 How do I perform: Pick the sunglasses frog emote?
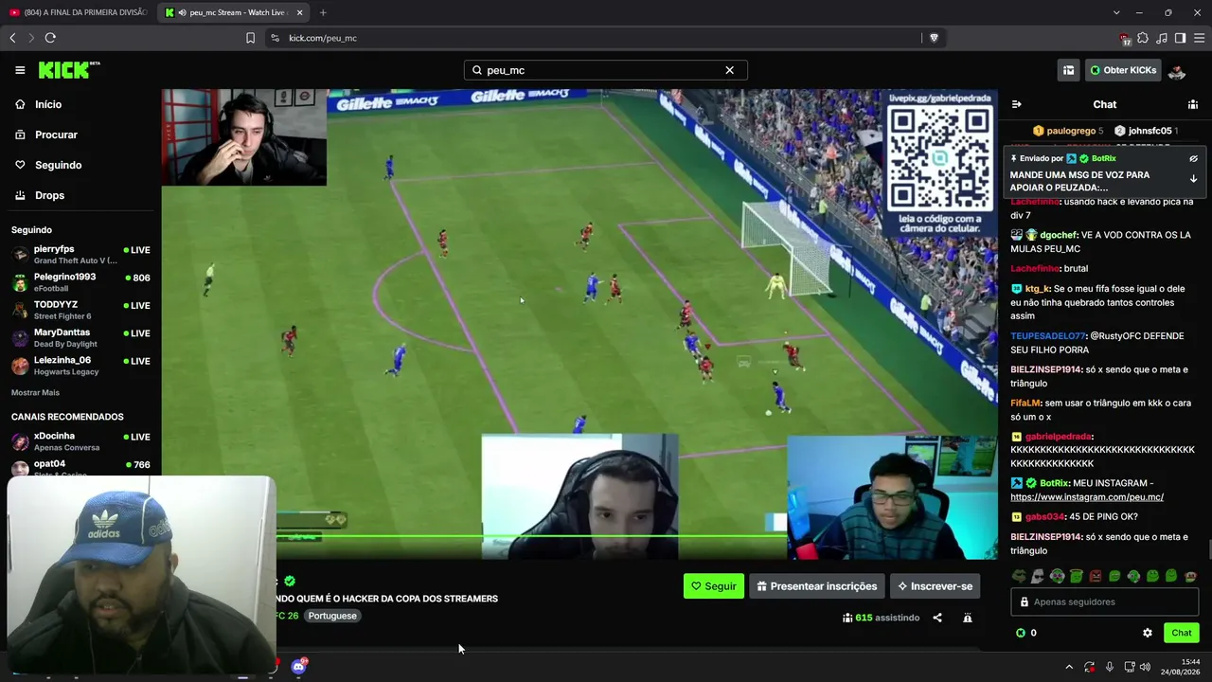pos(1019,576)
